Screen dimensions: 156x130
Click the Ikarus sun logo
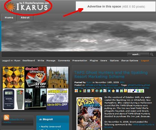coord(11,6)
